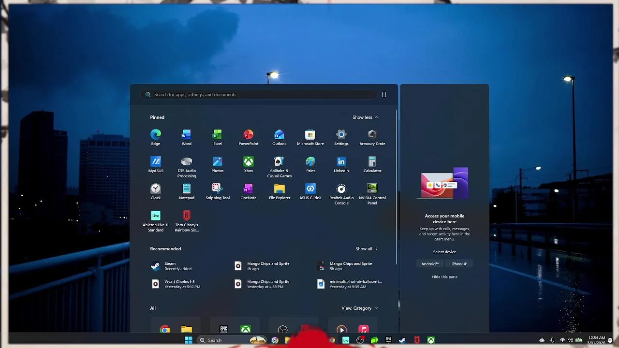Viewport: 619px width, 348px height.
Task: Open Chrome in the All apps section
Action: 165,330
